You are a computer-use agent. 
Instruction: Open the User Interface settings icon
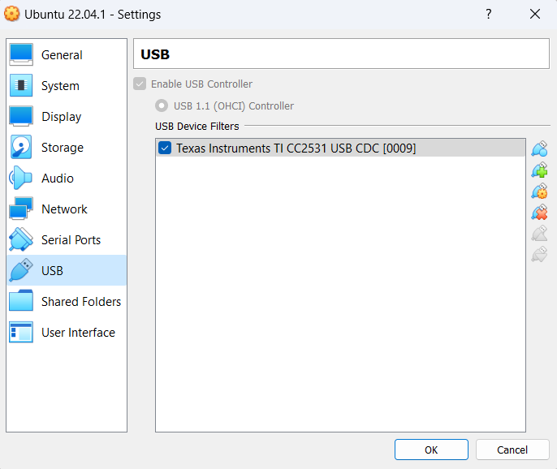point(21,333)
